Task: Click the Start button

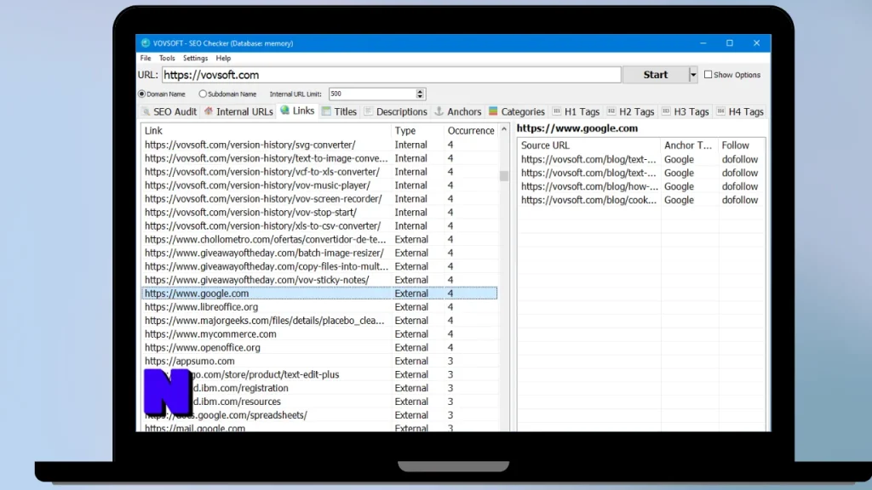Action: click(656, 75)
